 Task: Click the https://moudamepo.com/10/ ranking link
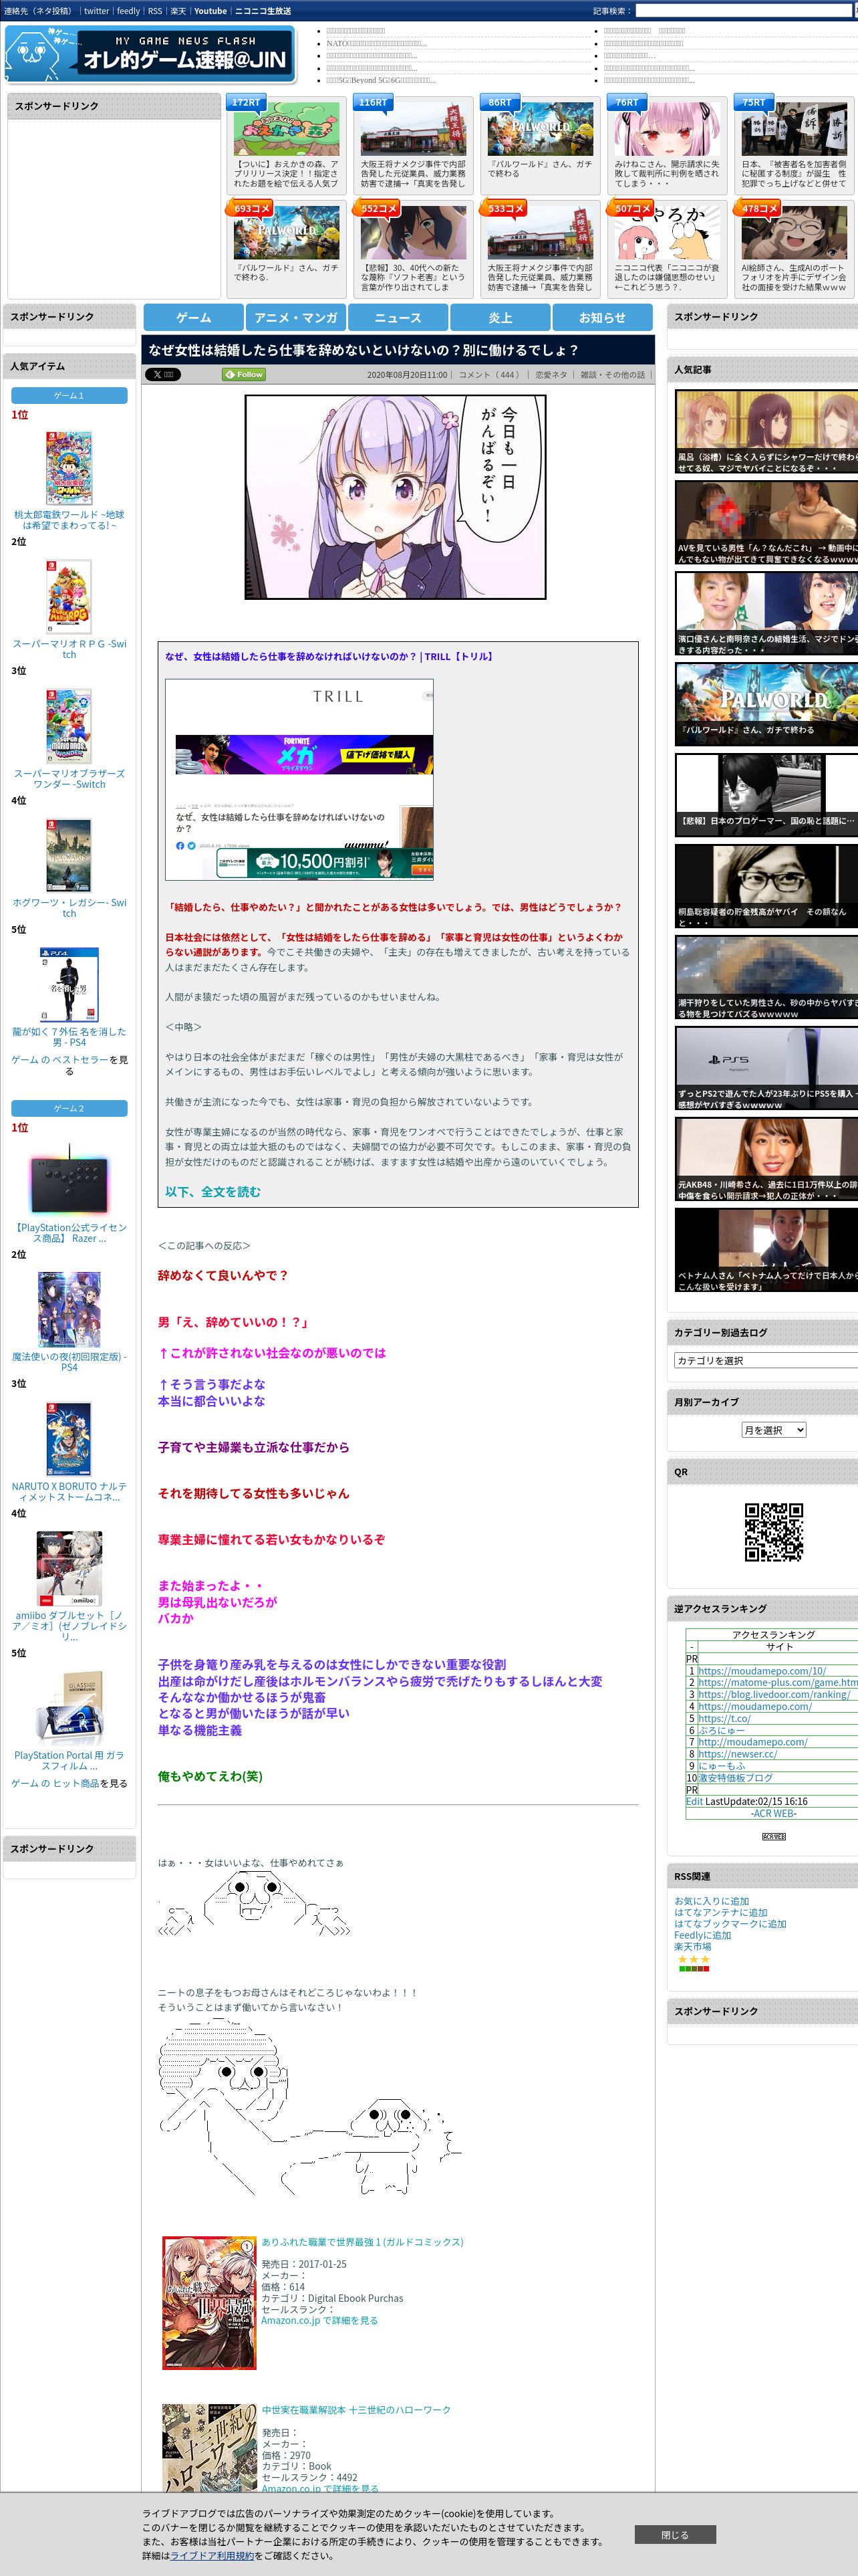coord(762,1670)
